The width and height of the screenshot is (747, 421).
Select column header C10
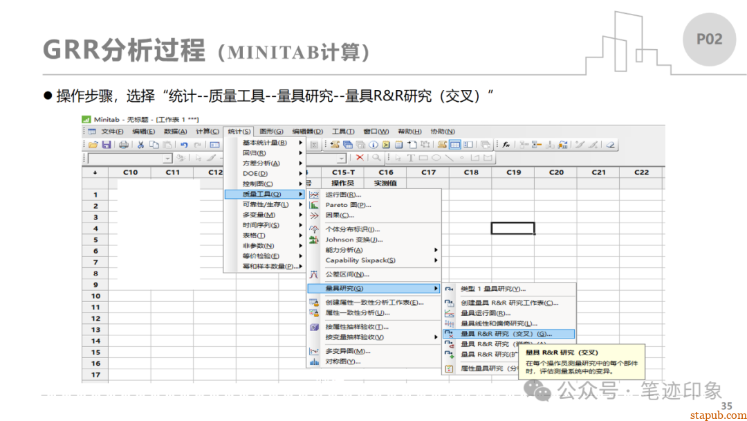[x=130, y=172]
